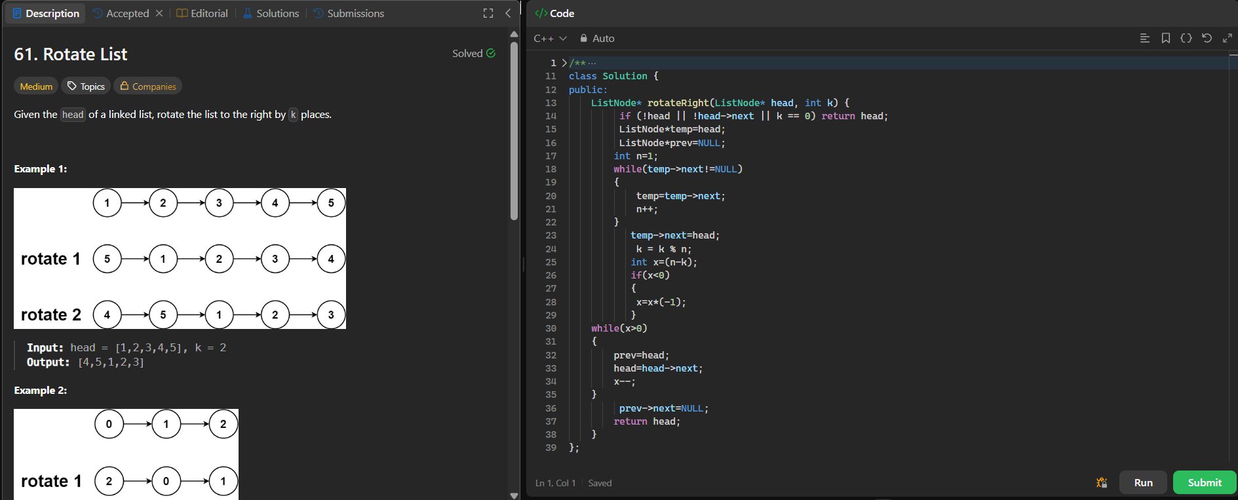Screen dimensions: 1238x500
Task: Collapse the description panel with left chevron
Action: point(508,13)
